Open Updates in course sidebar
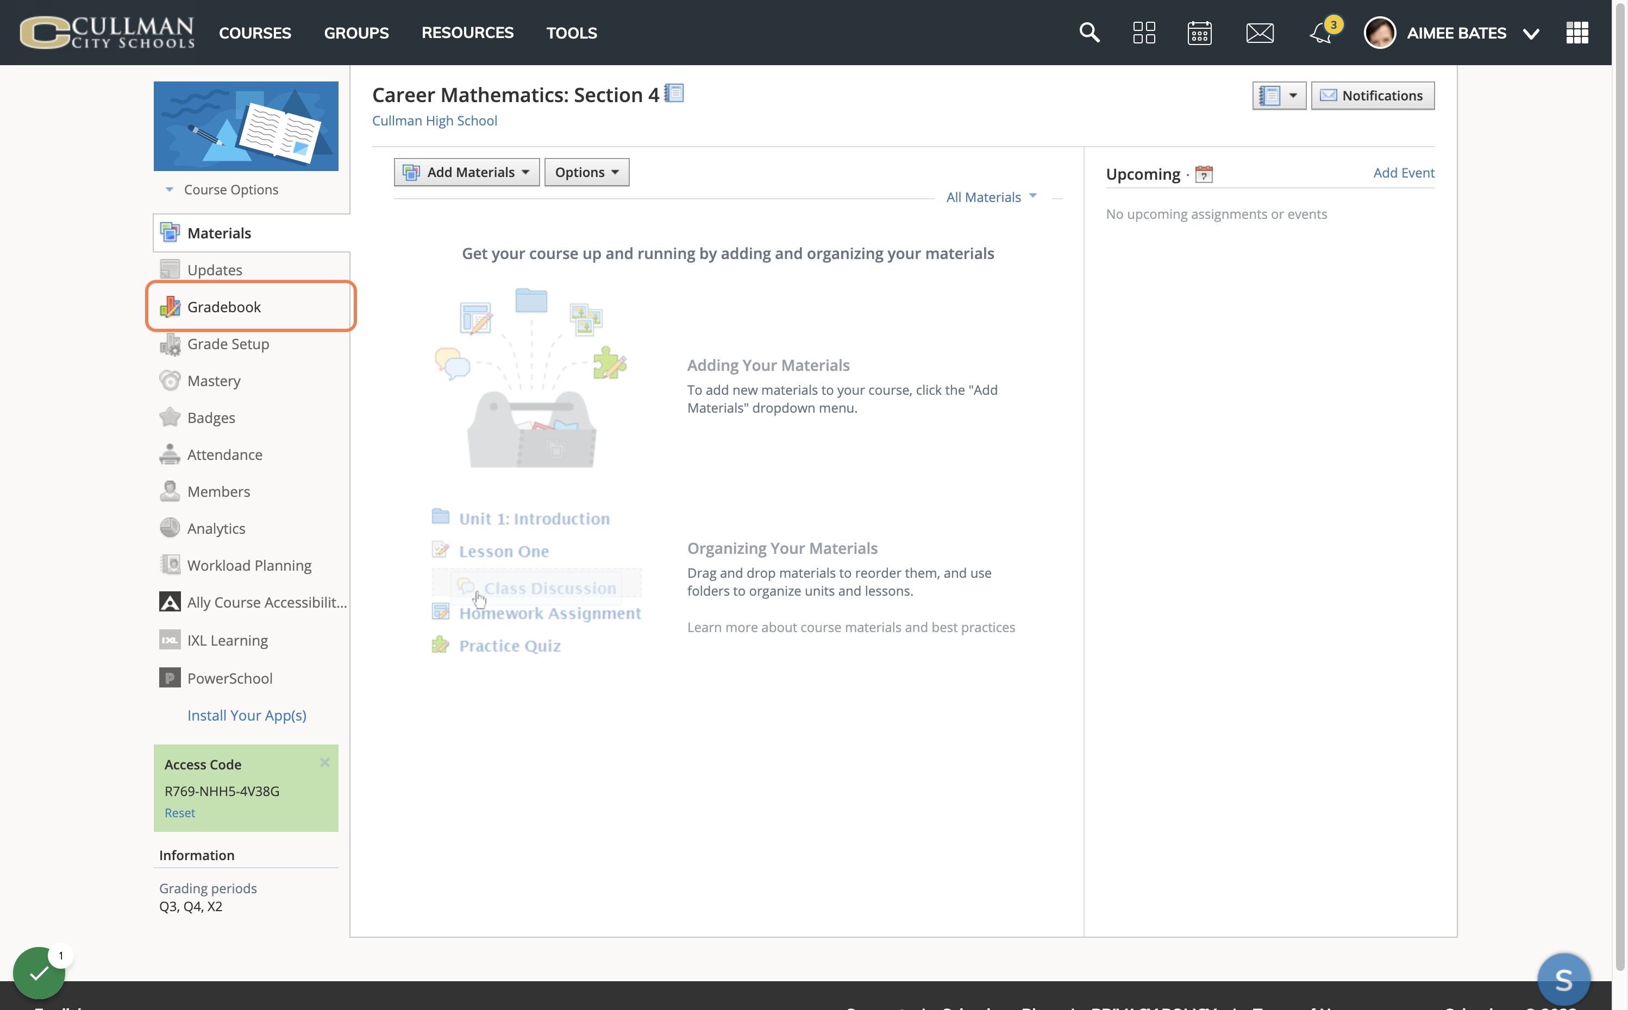 pos(214,270)
